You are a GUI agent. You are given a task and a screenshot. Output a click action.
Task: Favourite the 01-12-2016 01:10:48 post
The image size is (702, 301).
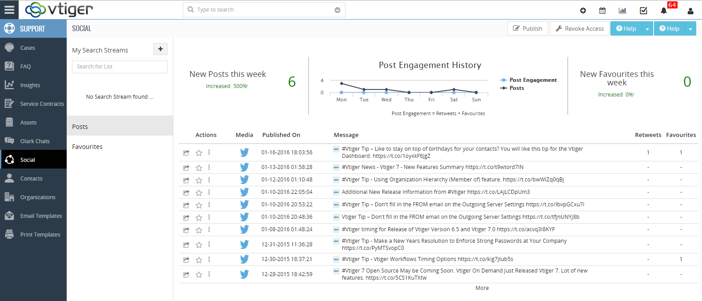(199, 181)
